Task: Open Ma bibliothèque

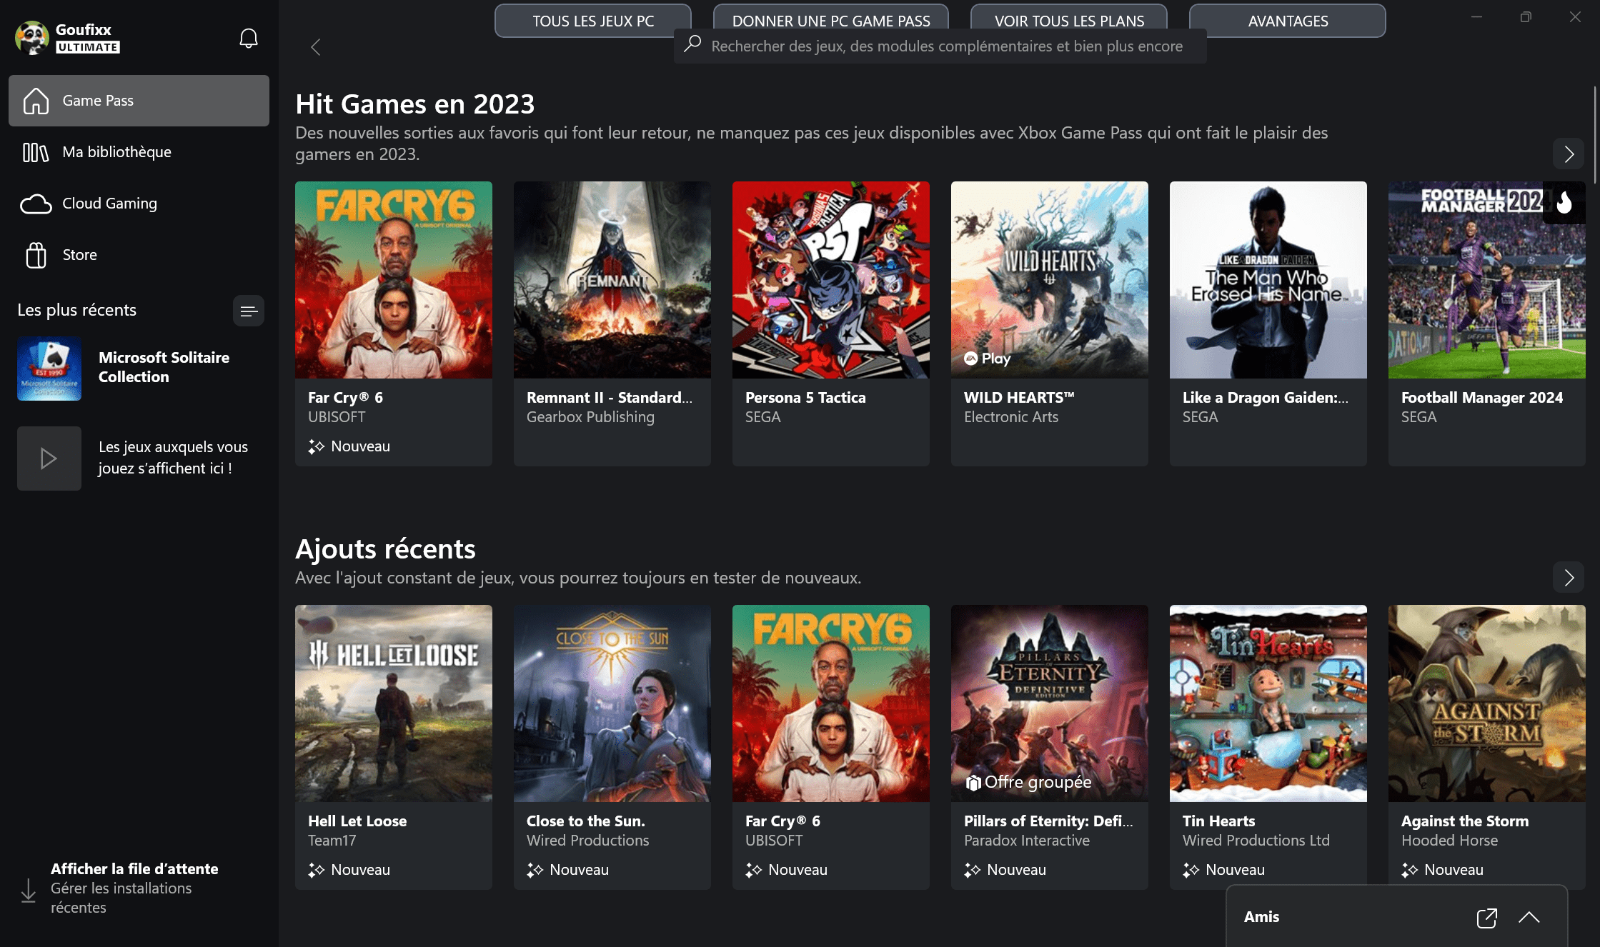Action: tap(139, 152)
